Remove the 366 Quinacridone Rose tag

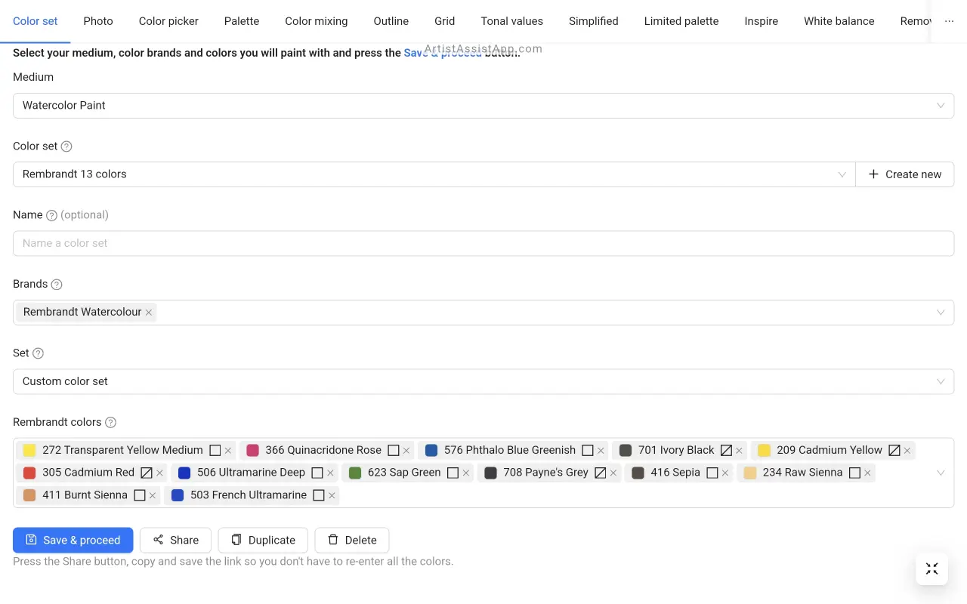click(406, 451)
